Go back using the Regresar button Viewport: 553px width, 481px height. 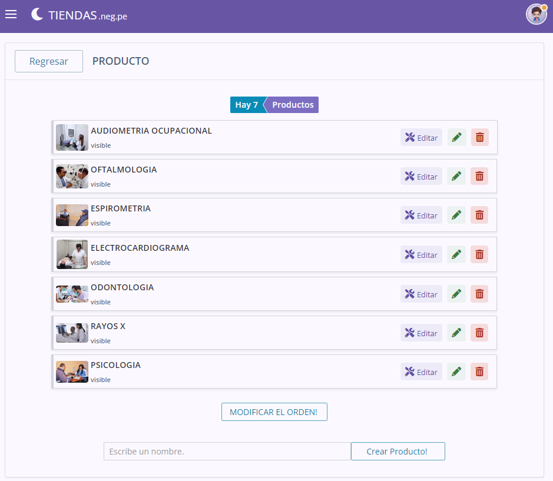(x=49, y=61)
